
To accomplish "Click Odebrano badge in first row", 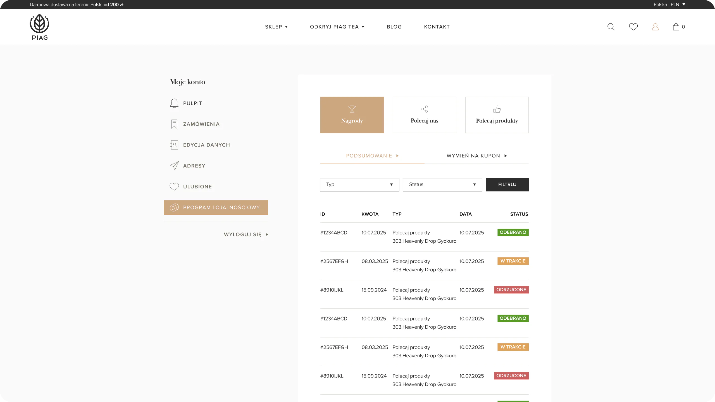I will pyautogui.click(x=513, y=232).
